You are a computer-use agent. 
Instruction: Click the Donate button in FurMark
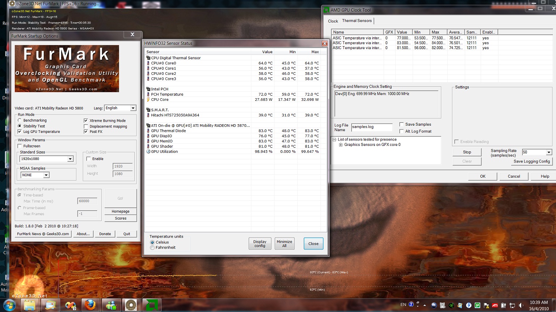tap(105, 234)
